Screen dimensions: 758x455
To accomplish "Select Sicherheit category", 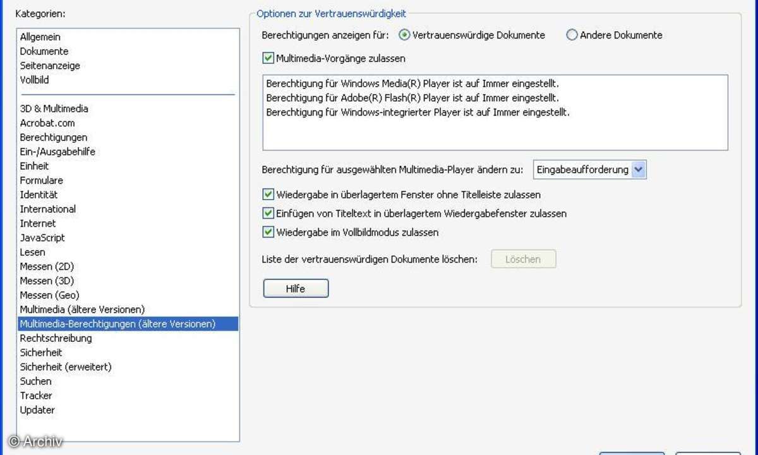I will point(41,353).
